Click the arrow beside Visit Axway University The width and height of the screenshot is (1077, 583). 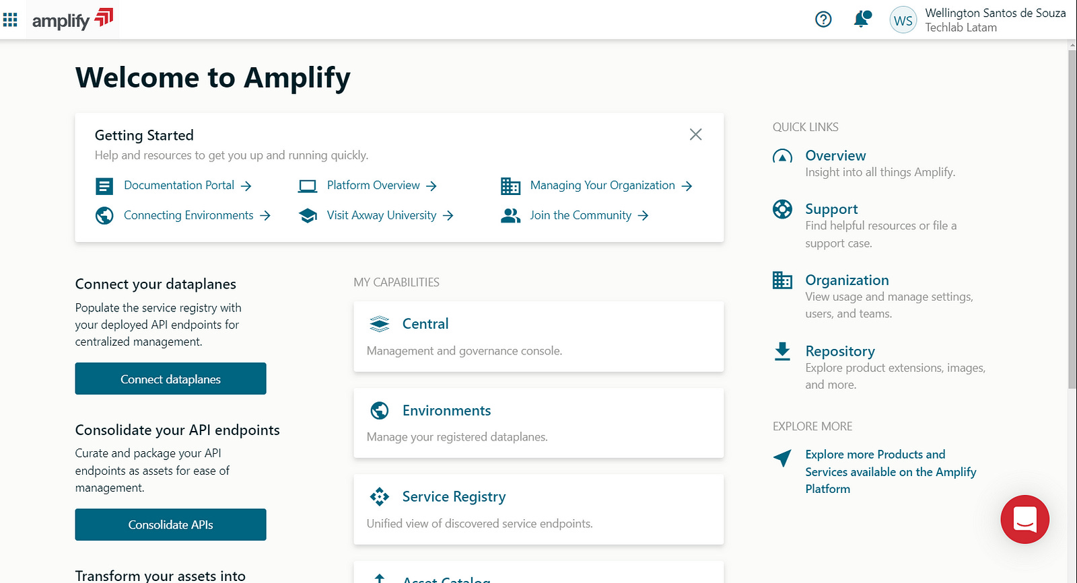click(448, 216)
